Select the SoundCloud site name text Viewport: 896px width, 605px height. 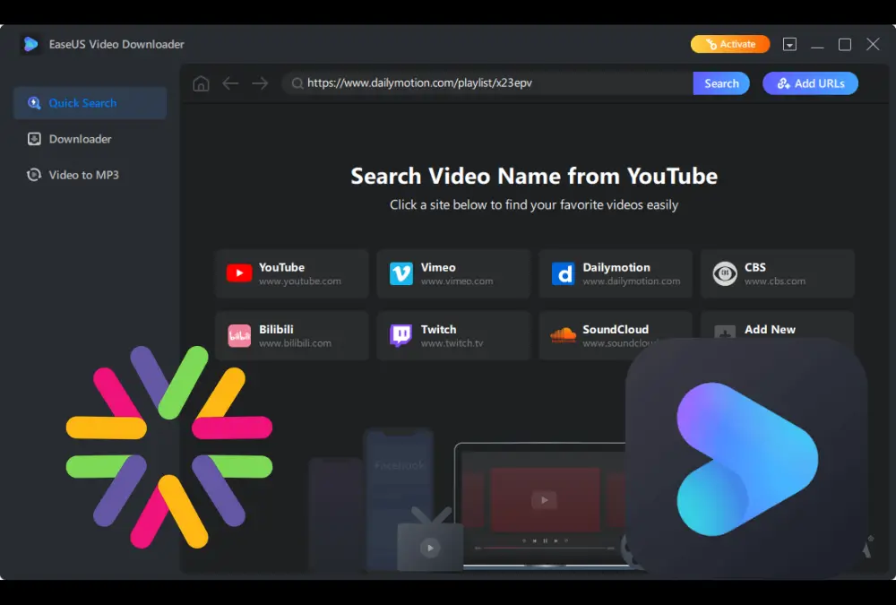click(x=616, y=329)
